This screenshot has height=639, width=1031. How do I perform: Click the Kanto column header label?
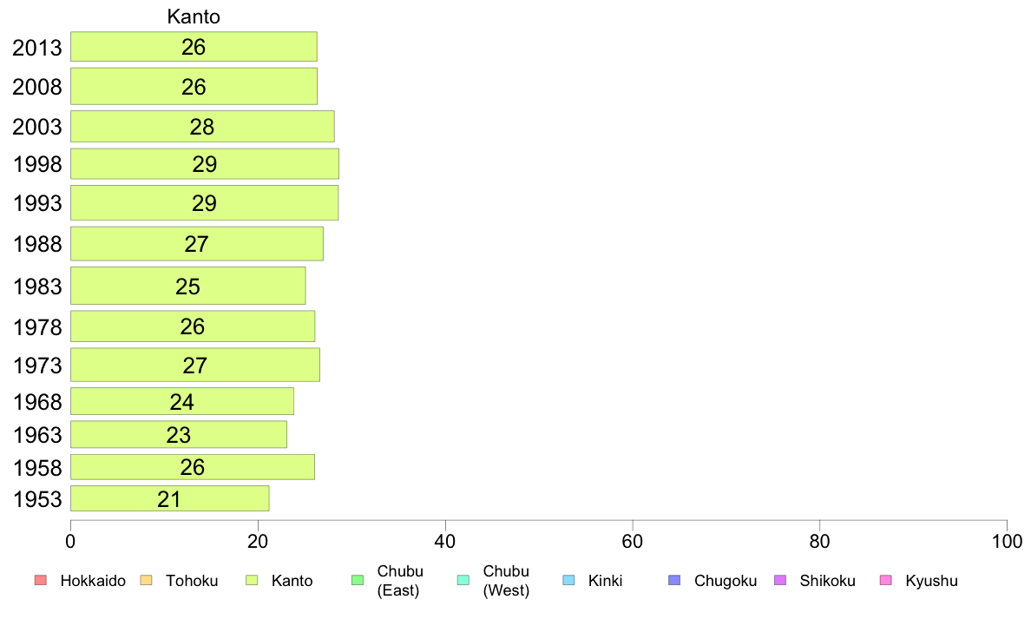coord(194,16)
